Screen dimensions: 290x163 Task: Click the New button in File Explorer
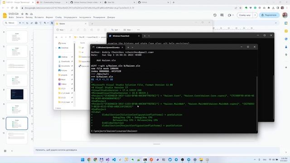coord(61,30)
